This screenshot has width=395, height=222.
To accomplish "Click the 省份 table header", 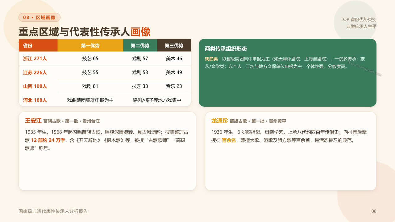I will [x=38, y=45].
